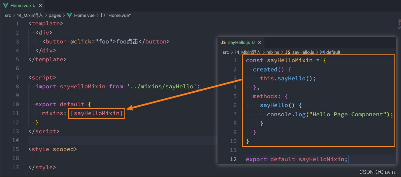This screenshot has width=401, height=177.
Task: Open 'mixins' breadcrumb segment
Action: point(273,52)
